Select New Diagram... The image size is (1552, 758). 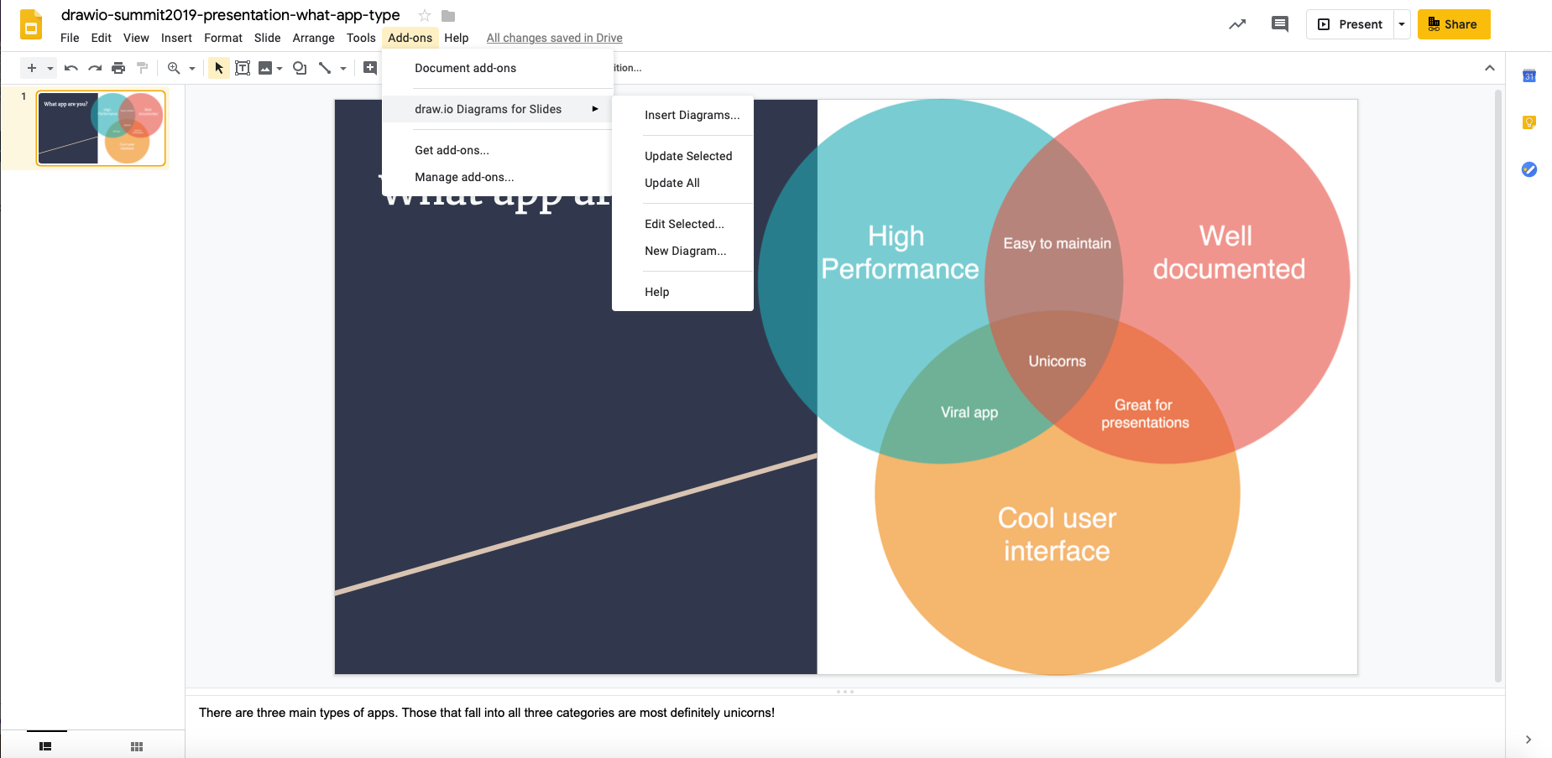(x=682, y=251)
